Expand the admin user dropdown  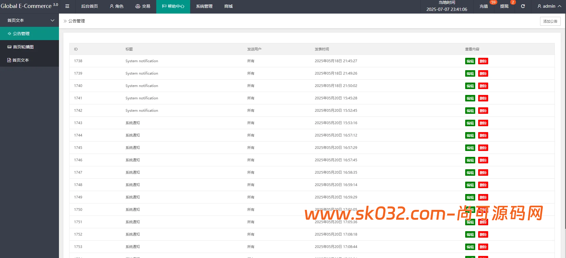coord(549,6)
